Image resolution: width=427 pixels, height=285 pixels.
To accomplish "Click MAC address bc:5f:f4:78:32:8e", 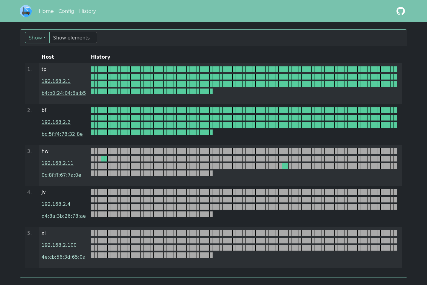I will pyautogui.click(x=62, y=134).
